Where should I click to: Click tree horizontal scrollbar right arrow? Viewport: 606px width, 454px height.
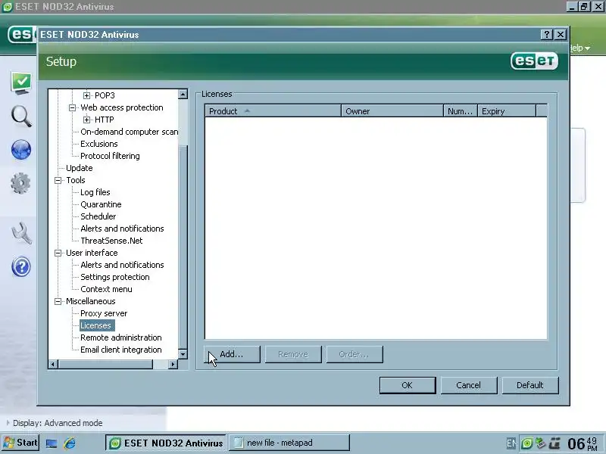173,364
